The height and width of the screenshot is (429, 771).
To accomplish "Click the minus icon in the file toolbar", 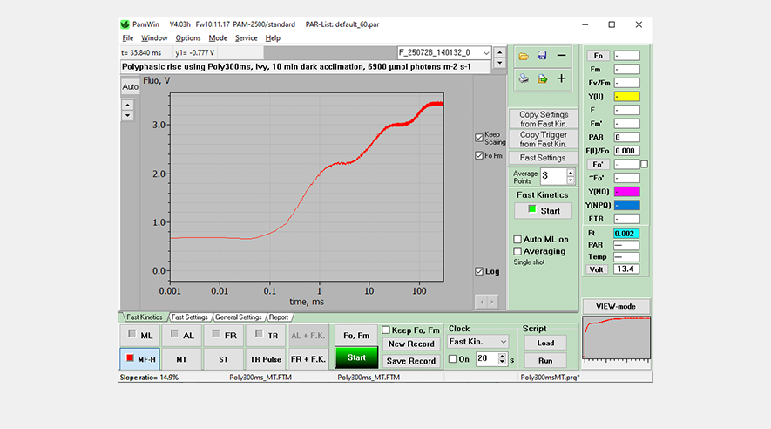I will [x=561, y=56].
